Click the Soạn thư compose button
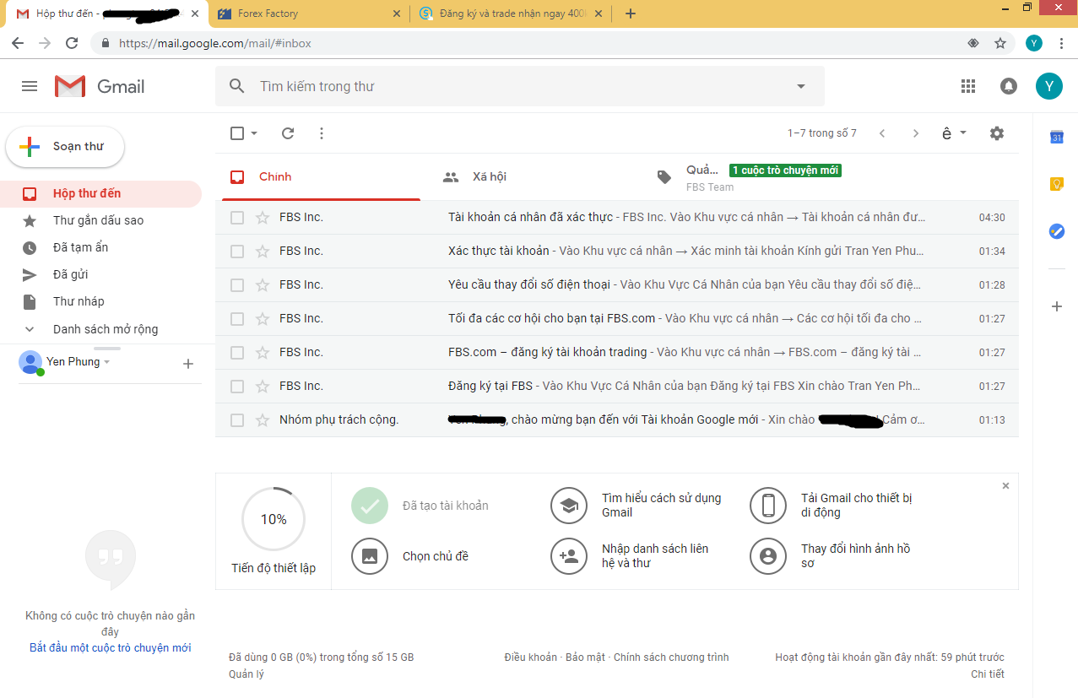Screen dimensions: 1078x698 coord(65,147)
